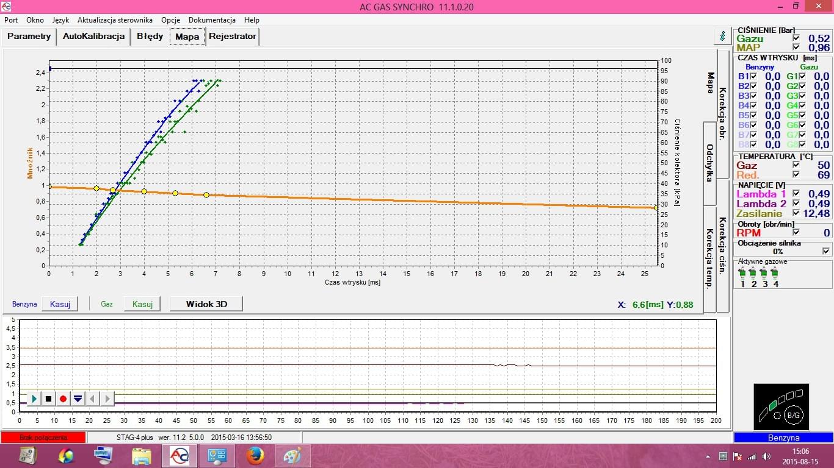Screen dimensions: 834x468
Task: Toggle the Red. temperature checkbox
Action: [796, 175]
